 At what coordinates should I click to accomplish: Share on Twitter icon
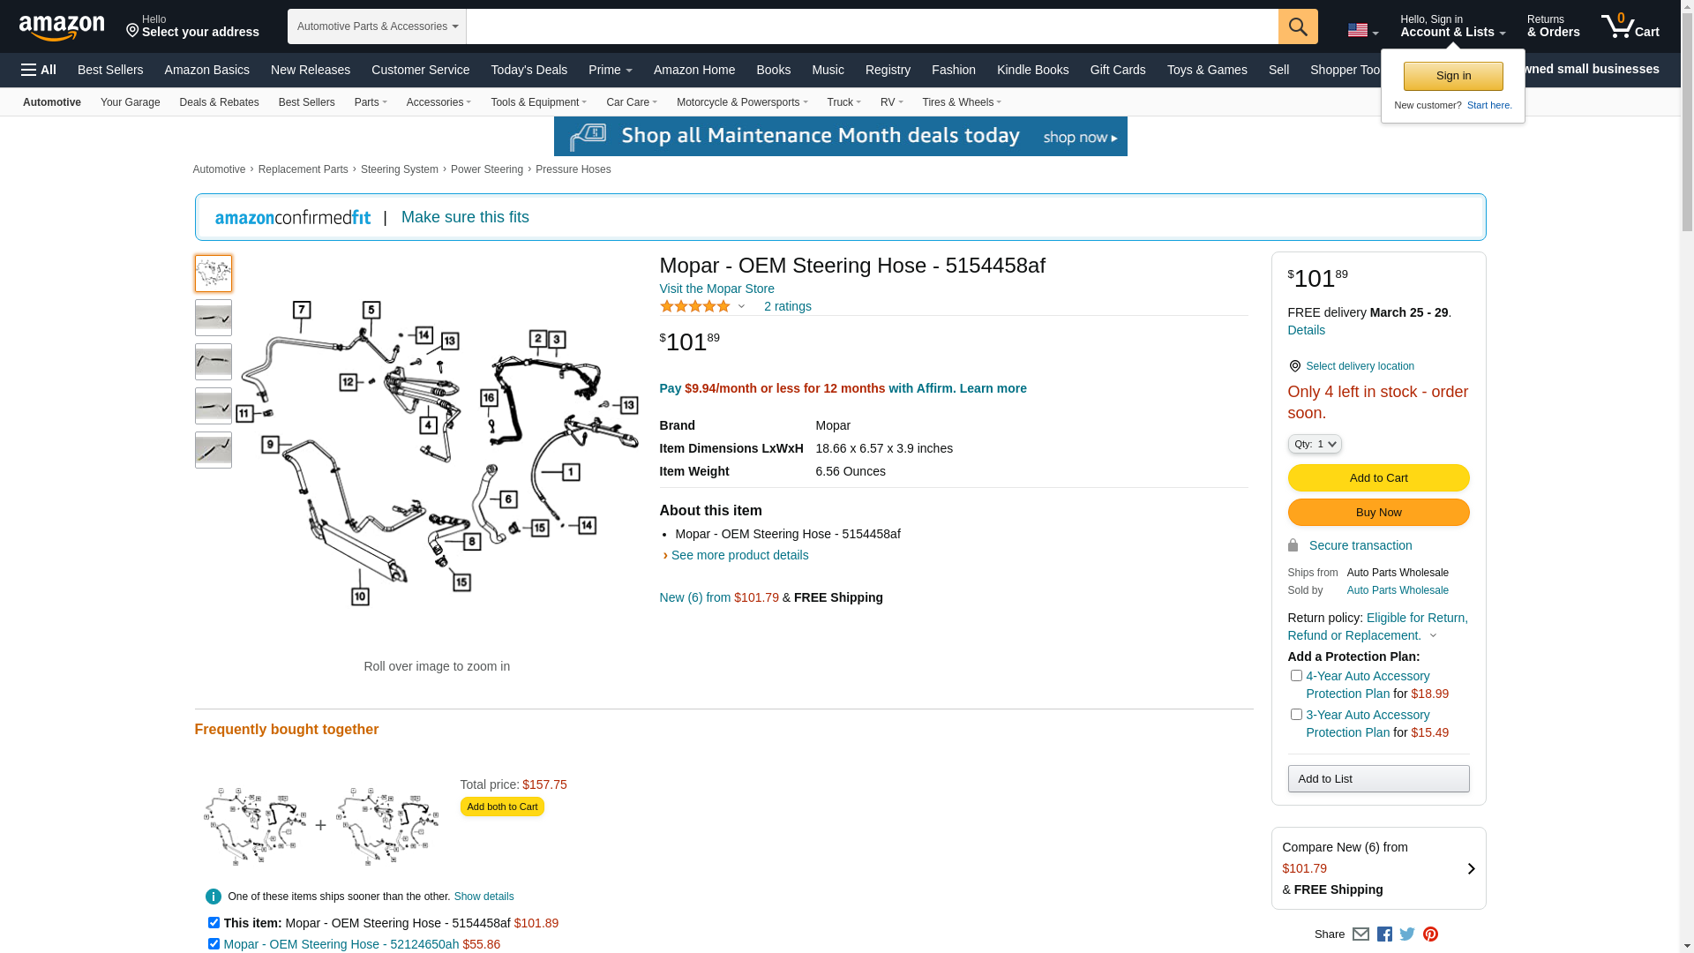1407,934
